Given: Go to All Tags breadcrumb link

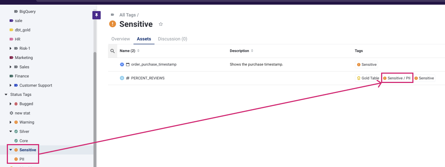Looking at the screenshot, I should click(127, 15).
